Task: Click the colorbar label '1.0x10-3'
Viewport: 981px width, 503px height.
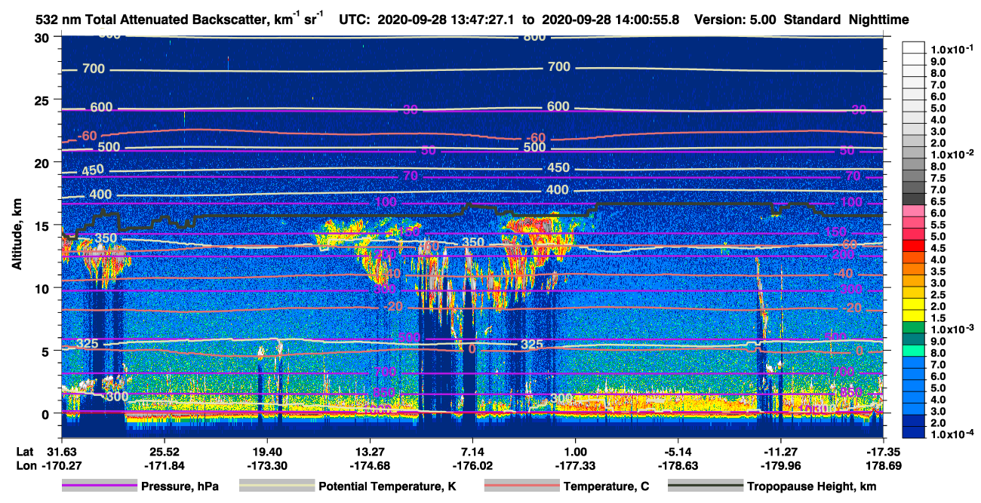Action: click(x=952, y=329)
